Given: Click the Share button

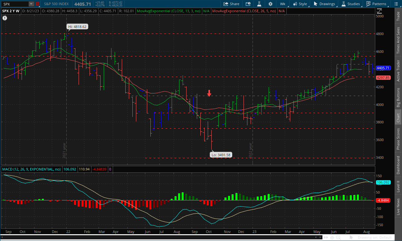Looking at the screenshot, I should [232, 4].
